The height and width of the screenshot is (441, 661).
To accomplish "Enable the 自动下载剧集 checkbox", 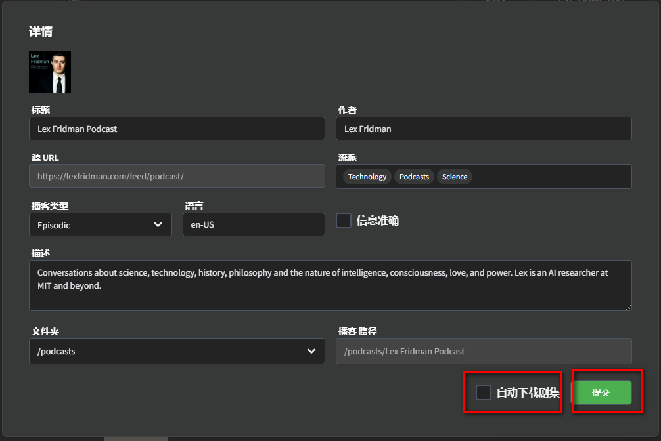I will click(x=484, y=392).
